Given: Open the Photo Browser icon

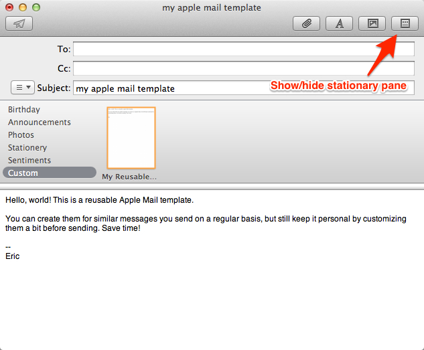Looking at the screenshot, I should click(372, 23).
